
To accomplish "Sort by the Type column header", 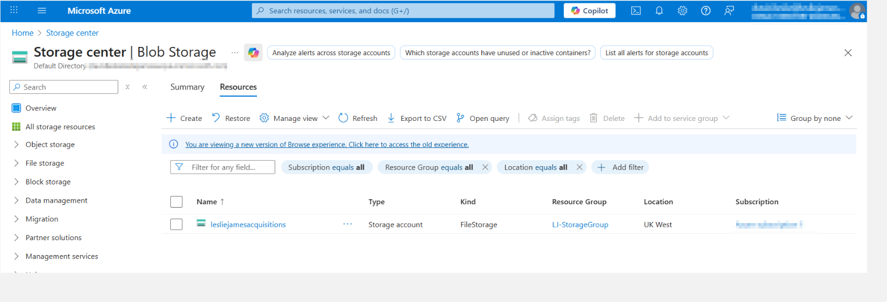I will tap(376, 202).
